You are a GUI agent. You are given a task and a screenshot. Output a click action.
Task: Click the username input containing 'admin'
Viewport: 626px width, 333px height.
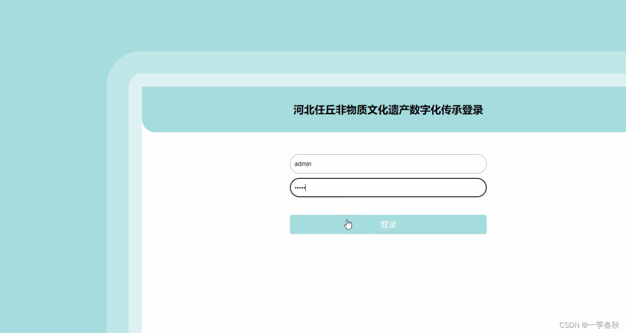click(x=388, y=163)
